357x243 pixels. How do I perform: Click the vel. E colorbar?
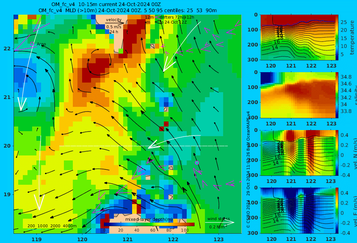click(337, 210)
